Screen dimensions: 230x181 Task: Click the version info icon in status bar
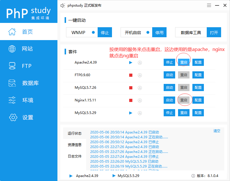click(193, 176)
